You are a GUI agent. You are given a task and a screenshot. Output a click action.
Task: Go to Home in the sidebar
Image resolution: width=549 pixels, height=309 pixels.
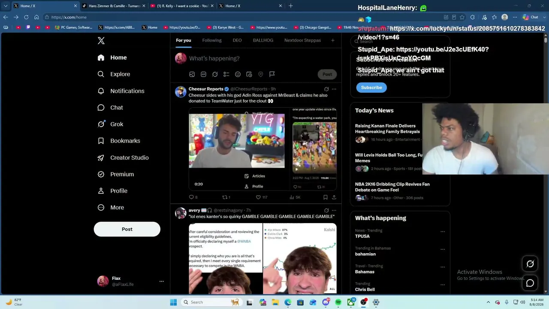click(x=112, y=58)
